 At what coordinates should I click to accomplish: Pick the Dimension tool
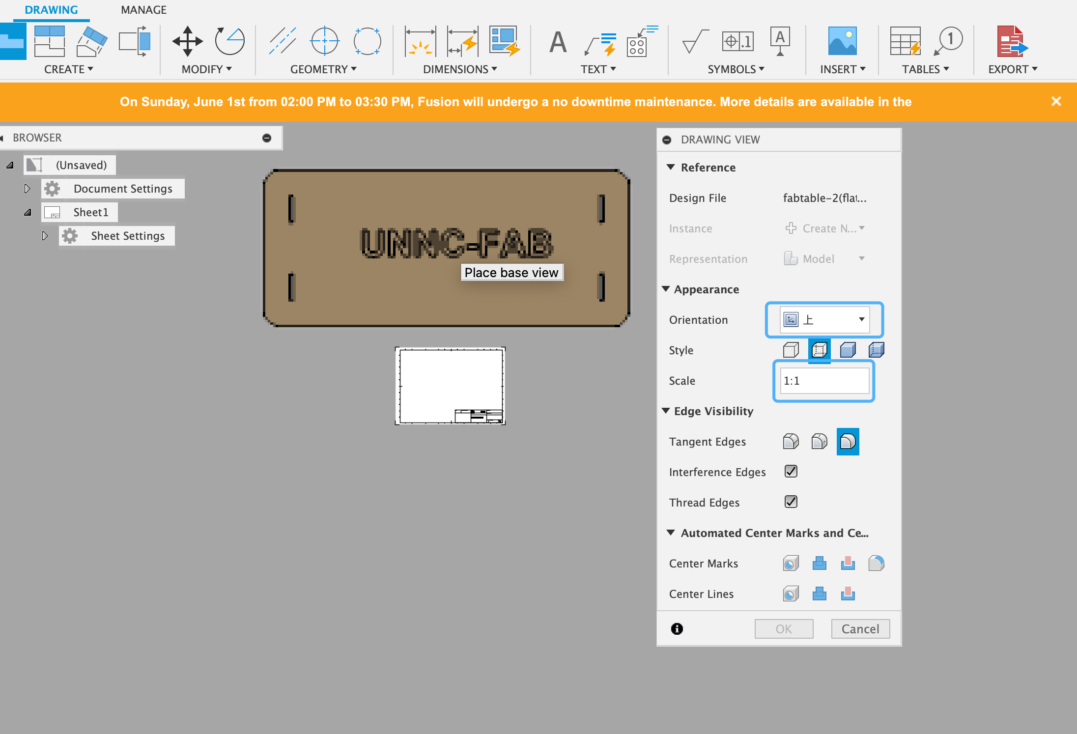coord(420,41)
